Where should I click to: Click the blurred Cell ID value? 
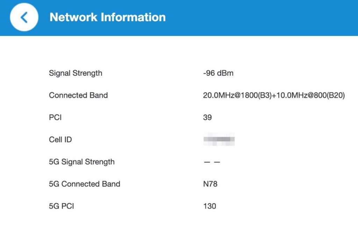tap(219, 140)
